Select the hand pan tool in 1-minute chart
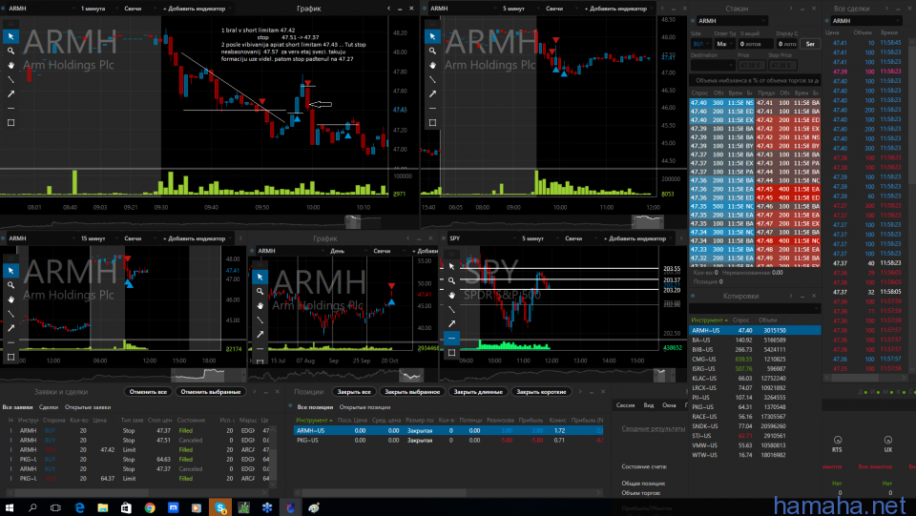The height and width of the screenshot is (516, 916). point(10,65)
